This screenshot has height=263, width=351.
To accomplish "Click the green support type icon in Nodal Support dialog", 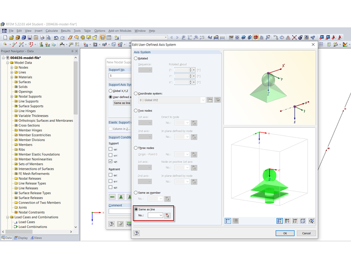I will (x=121, y=197).
